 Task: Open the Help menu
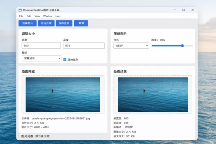58,16
